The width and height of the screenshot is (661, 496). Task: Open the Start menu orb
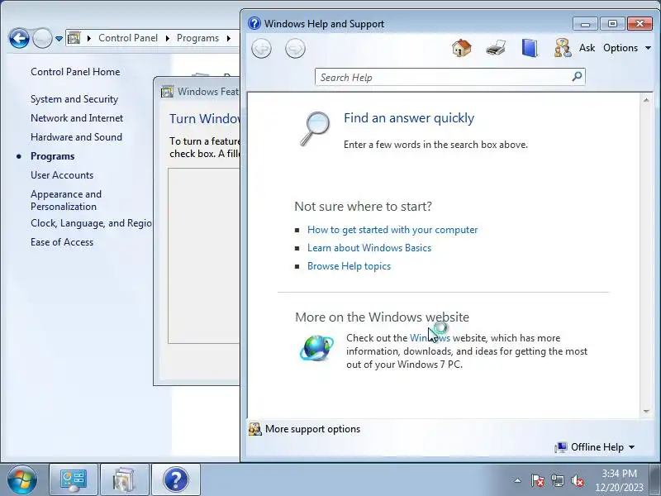(21, 479)
